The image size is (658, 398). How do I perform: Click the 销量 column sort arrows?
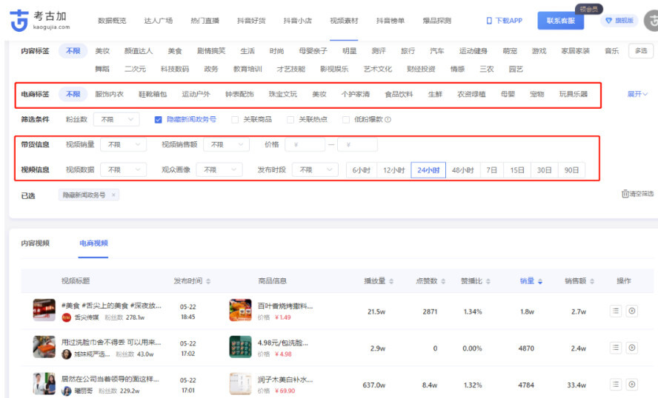tap(540, 281)
